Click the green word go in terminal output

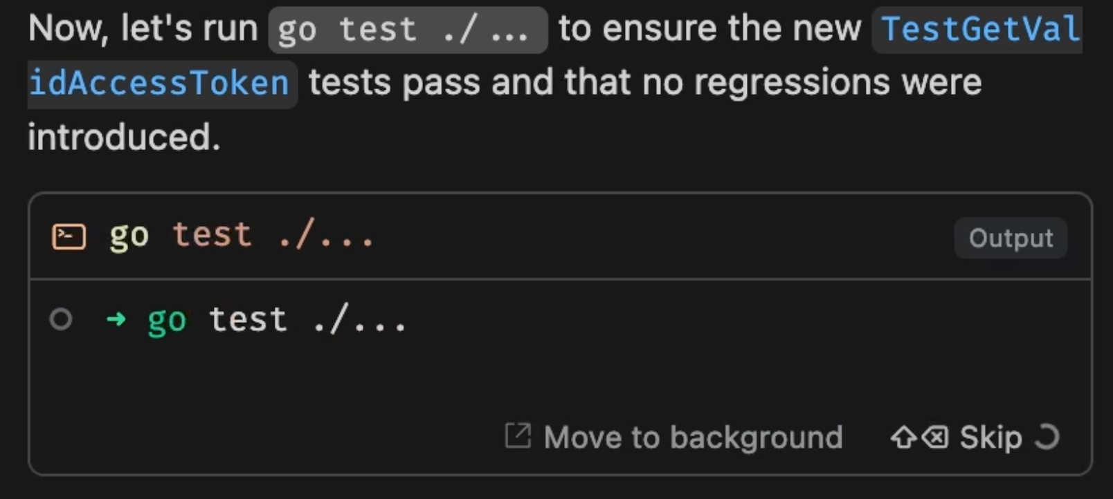pyautogui.click(x=167, y=321)
